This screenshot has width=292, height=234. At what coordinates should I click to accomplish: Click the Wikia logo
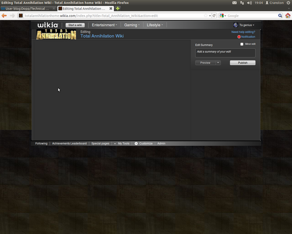tap(48, 25)
